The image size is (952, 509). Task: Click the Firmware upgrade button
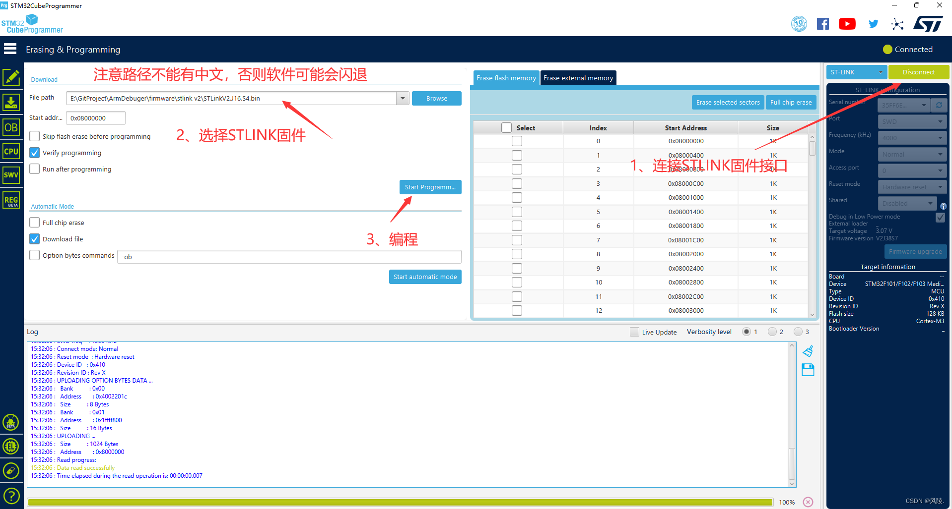tap(915, 251)
